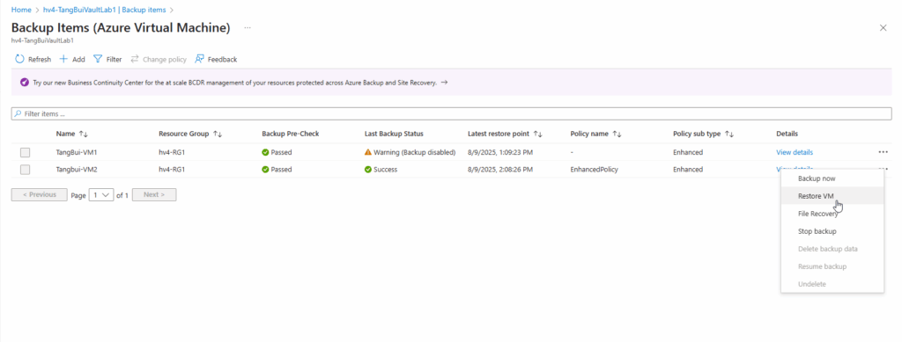Click the Next page button

click(154, 194)
